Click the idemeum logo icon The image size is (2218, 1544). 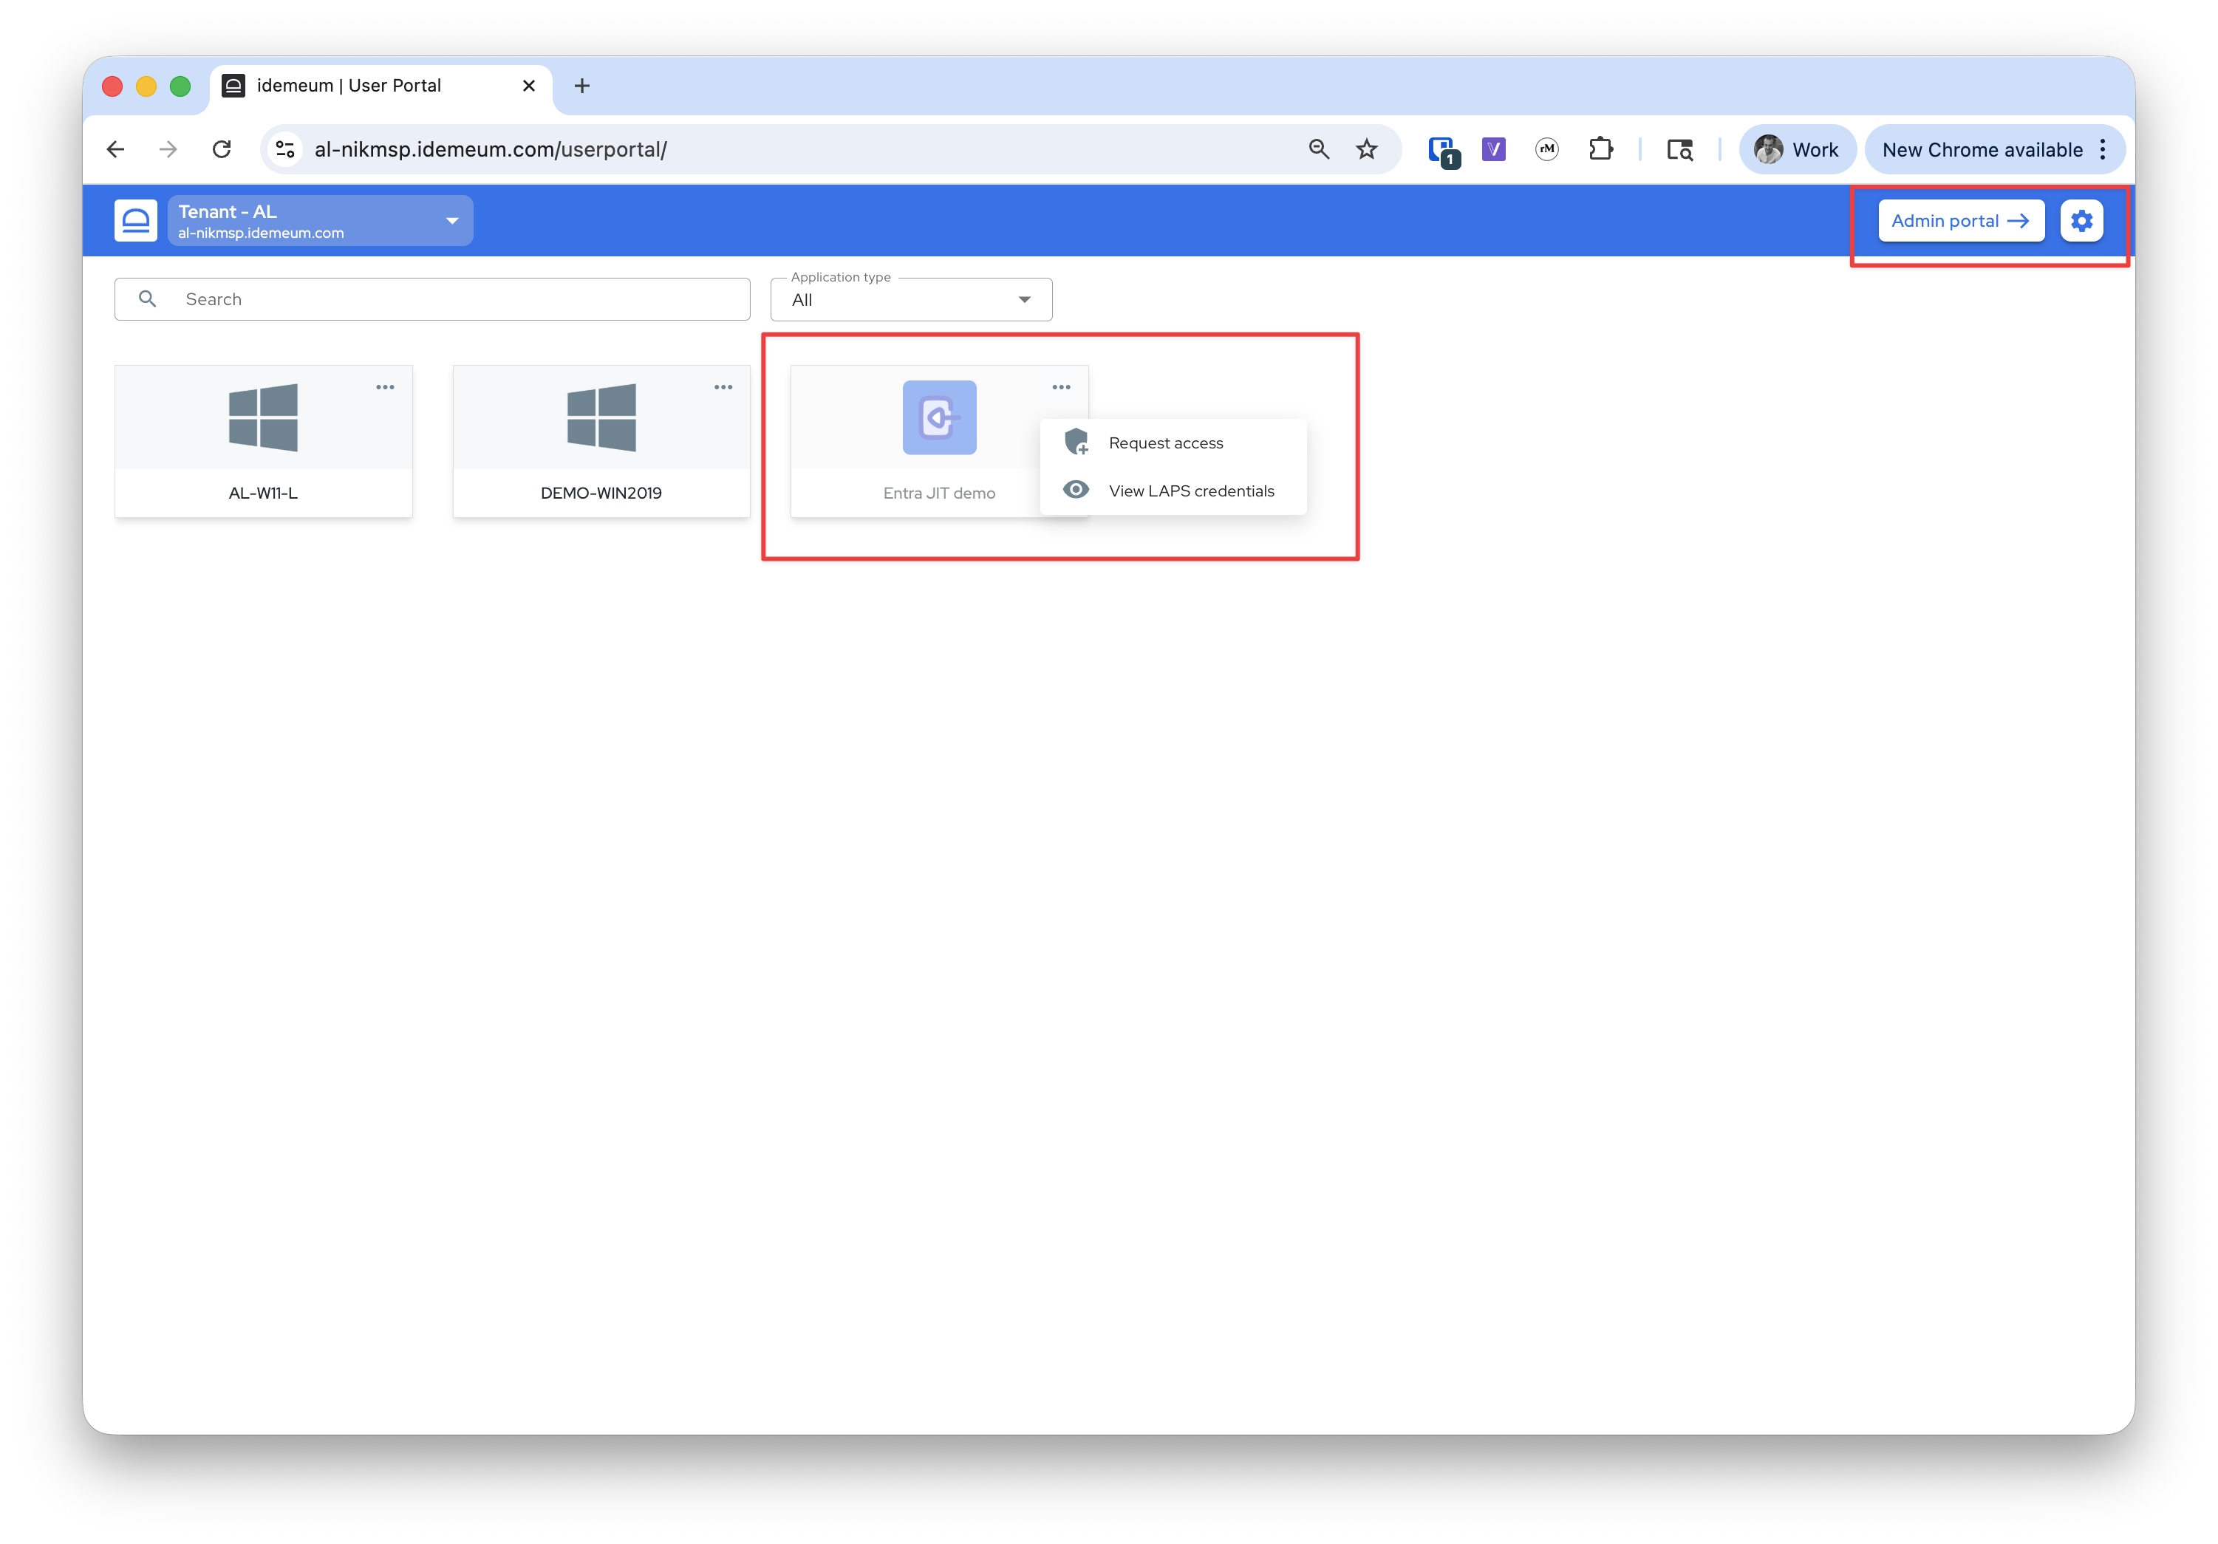[x=135, y=220]
